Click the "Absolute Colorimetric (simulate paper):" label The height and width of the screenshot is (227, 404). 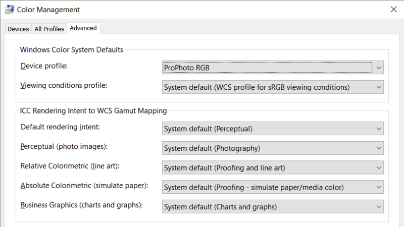pyautogui.click(x=84, y=185)
